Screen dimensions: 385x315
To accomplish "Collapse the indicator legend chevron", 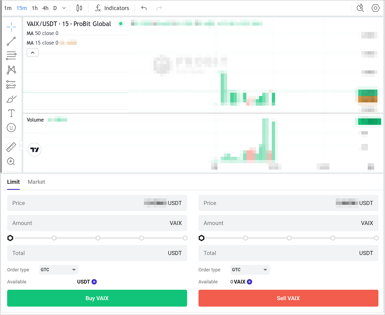I will click(32, 53).
